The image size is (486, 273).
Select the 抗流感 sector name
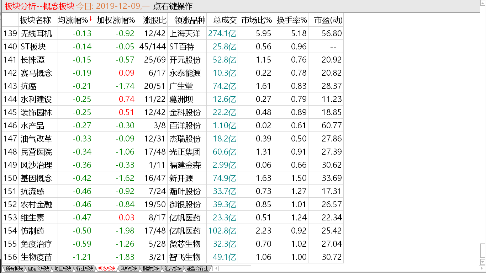(x=33, y=191)
